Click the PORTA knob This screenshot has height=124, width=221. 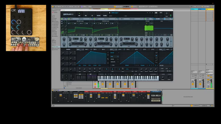click(x=163, y=77)
